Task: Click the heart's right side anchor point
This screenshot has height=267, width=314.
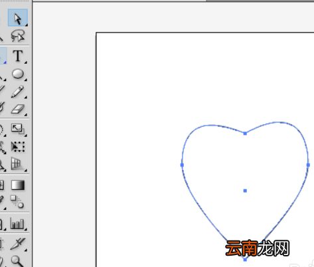Action: (308, 165)
